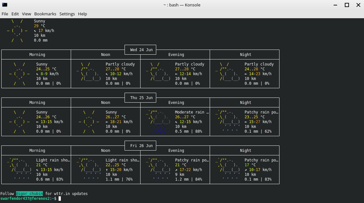Click the Konsole terminal icon in title bar
This screenshot has height=203, width=364.
[x=4, y=5]
